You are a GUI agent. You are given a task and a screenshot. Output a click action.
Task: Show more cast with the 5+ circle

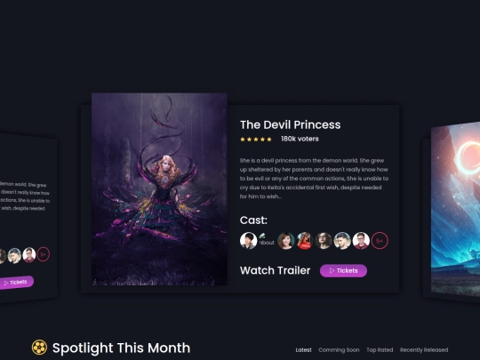pyautogui.click(x=380, y=241)
